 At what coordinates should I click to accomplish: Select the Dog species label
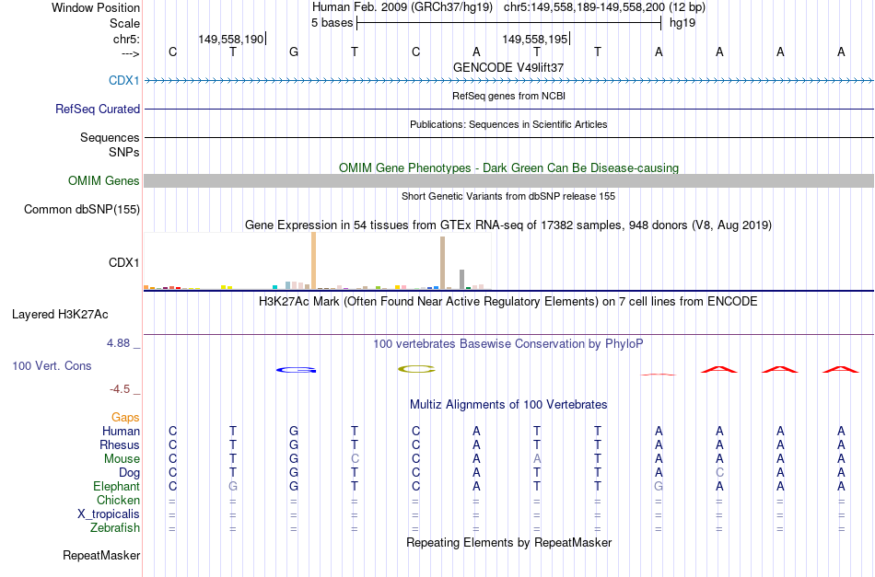pyautogui.click(x=130, y=473)
